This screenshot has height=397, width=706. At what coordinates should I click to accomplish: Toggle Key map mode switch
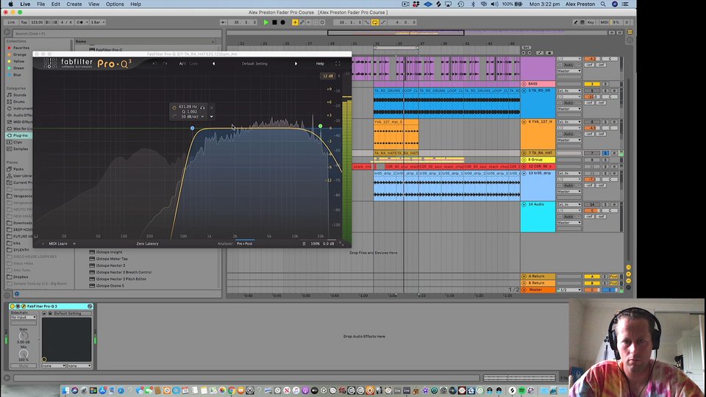(591, 22)
